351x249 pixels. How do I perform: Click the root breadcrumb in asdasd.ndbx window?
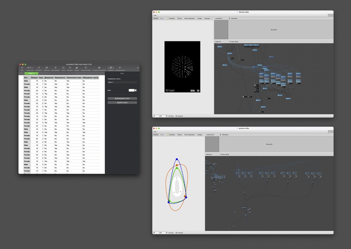tap(155, 132)
